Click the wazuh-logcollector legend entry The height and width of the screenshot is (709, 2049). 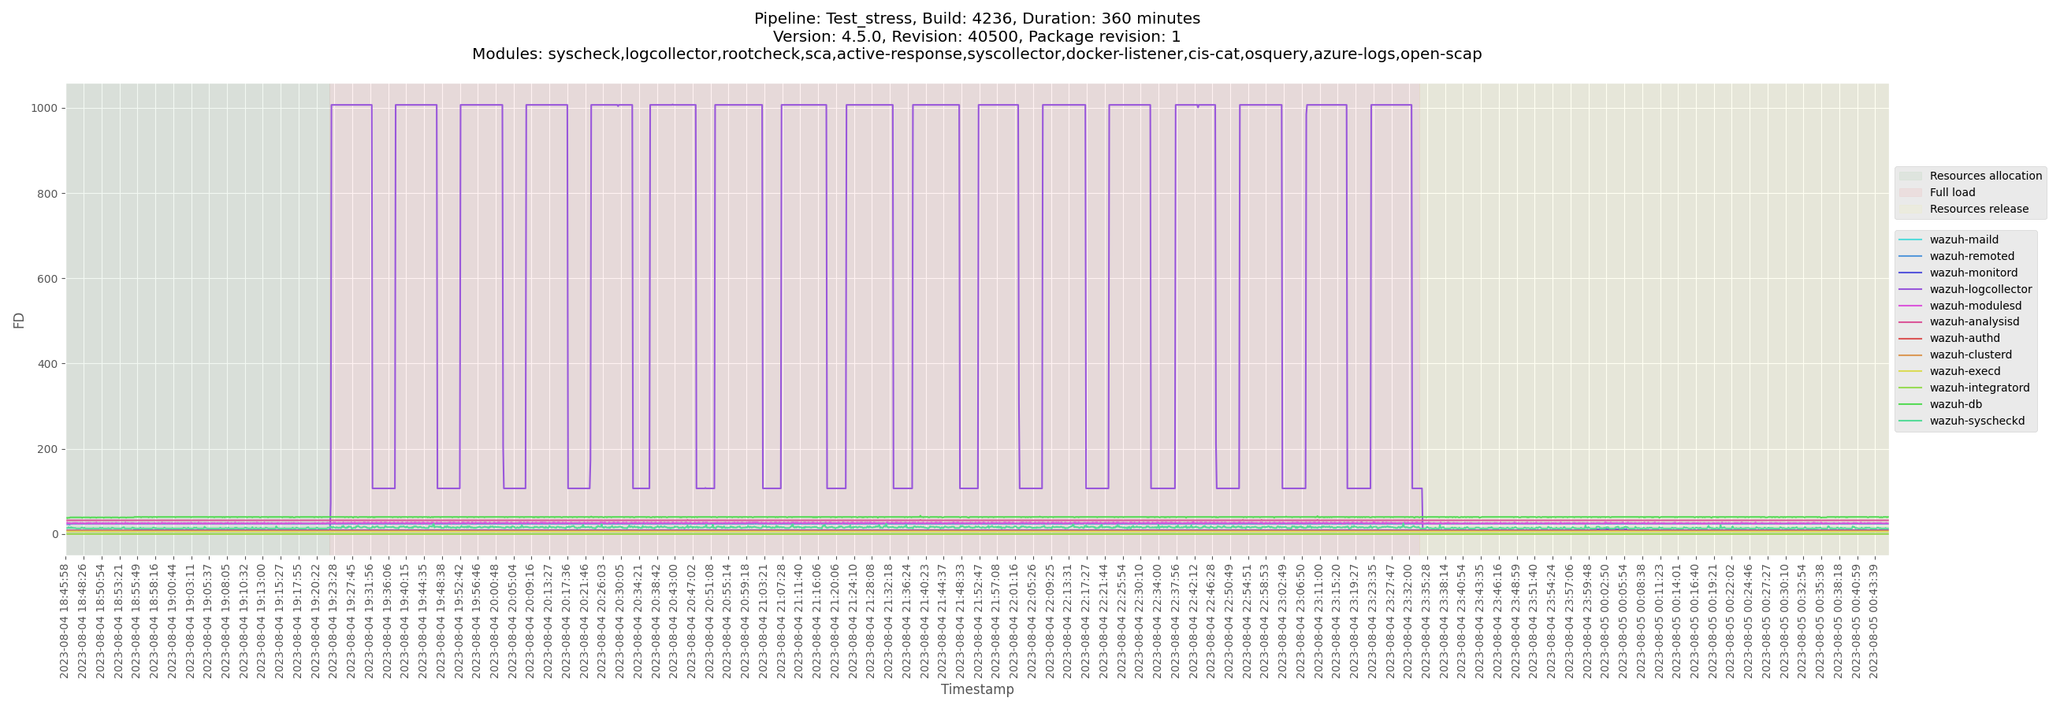click(1980, 289)
